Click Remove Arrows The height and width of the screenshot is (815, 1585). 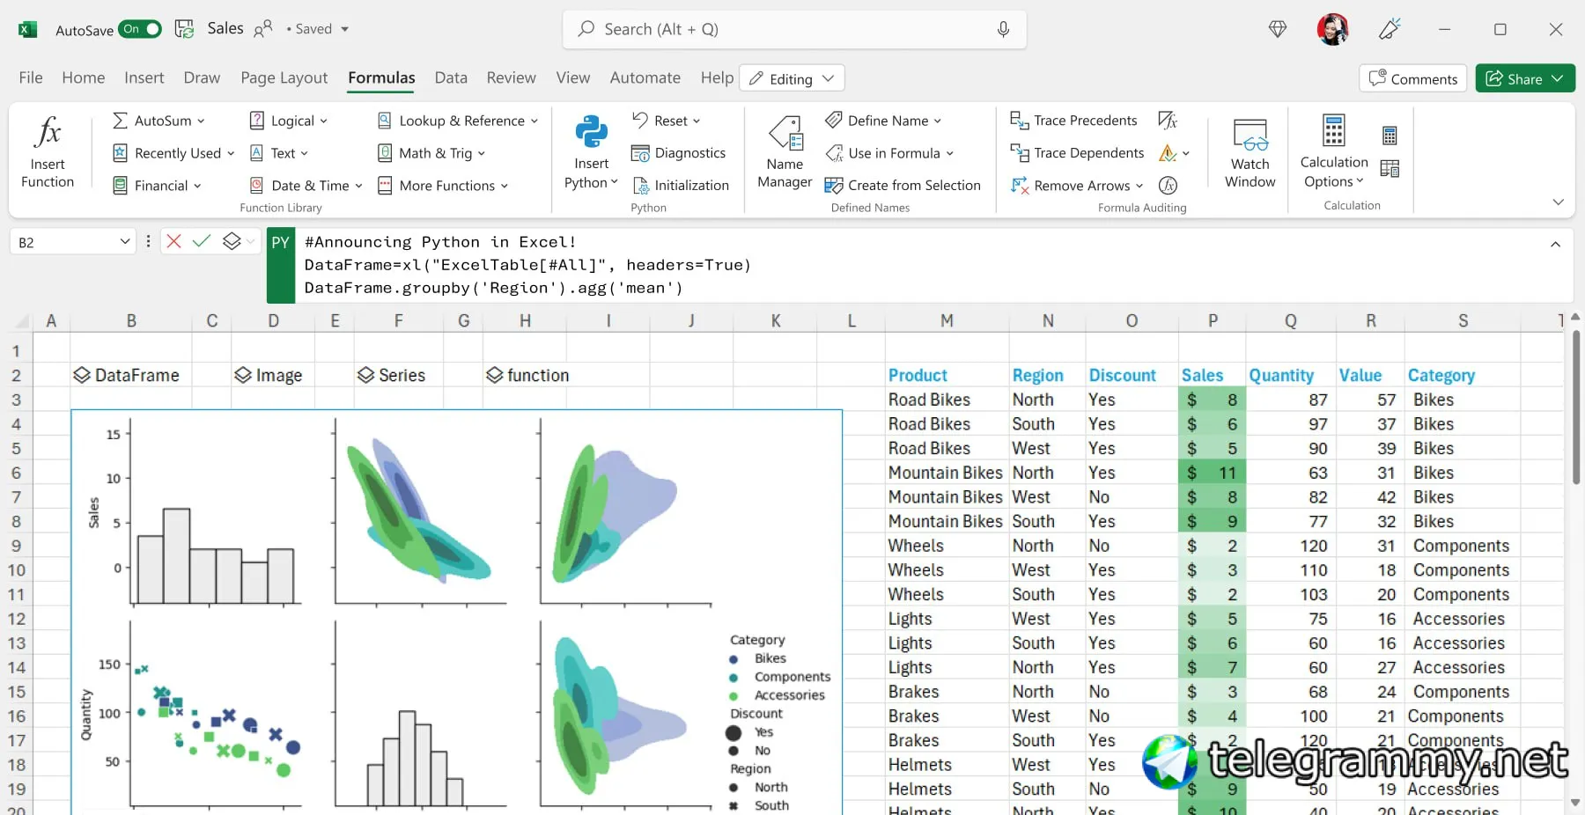1077,186
